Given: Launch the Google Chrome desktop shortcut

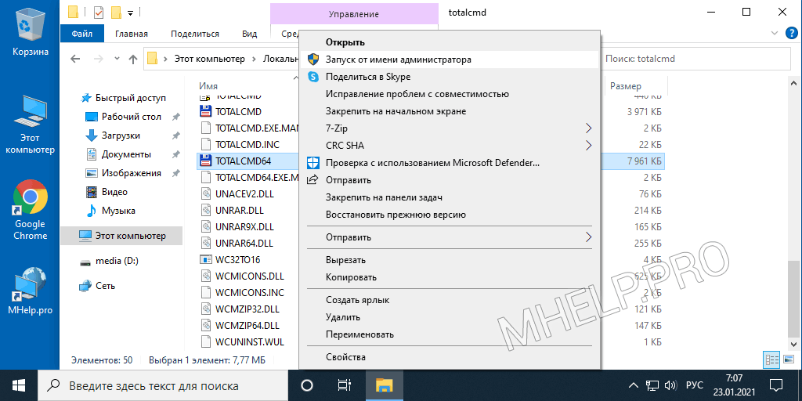Looking at the screenshot, I should 31,210.
